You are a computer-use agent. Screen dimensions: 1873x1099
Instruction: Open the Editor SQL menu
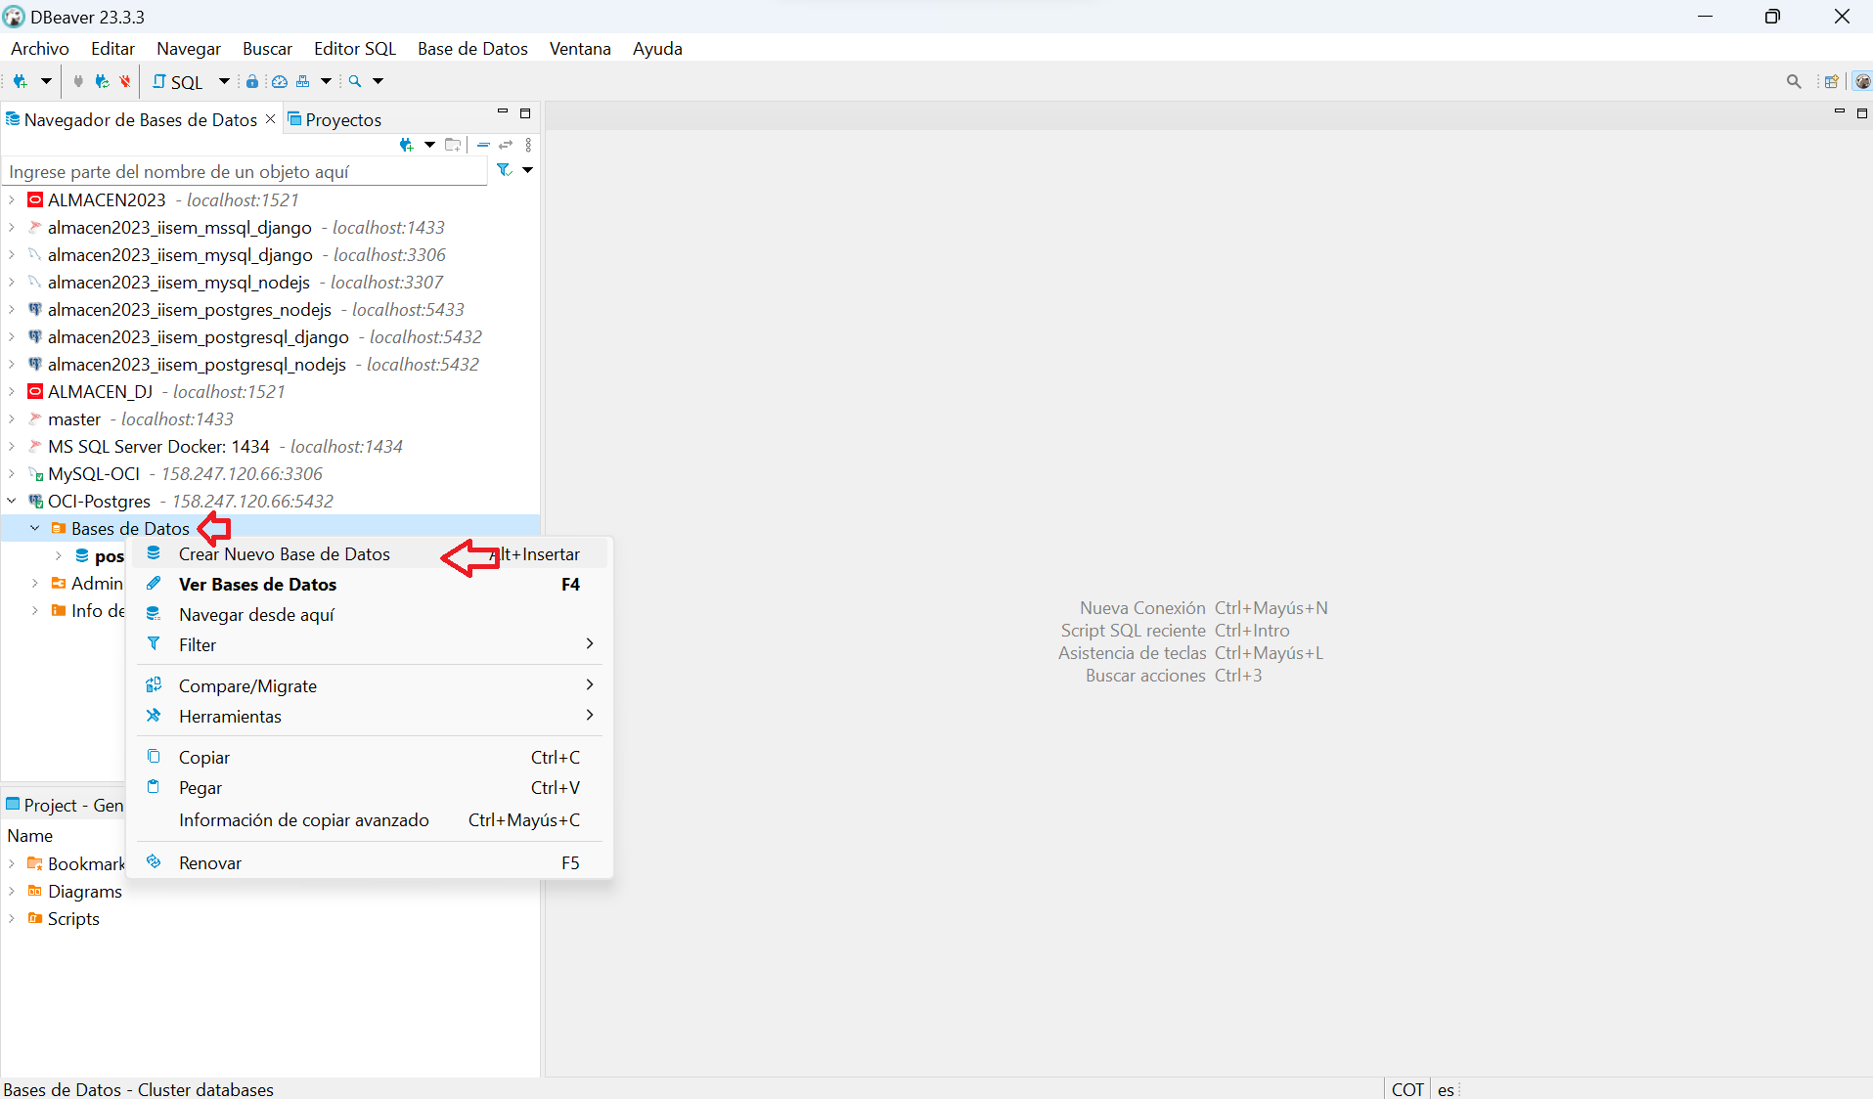point(355,48)
